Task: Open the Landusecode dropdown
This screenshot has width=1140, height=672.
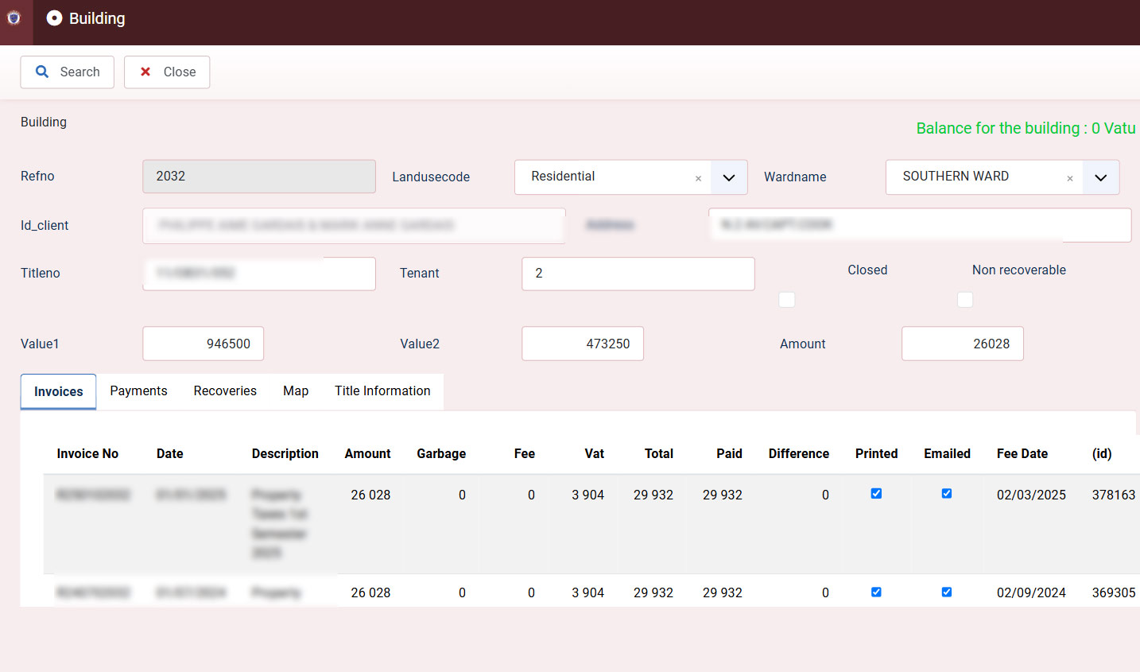Action: [729, 177]
